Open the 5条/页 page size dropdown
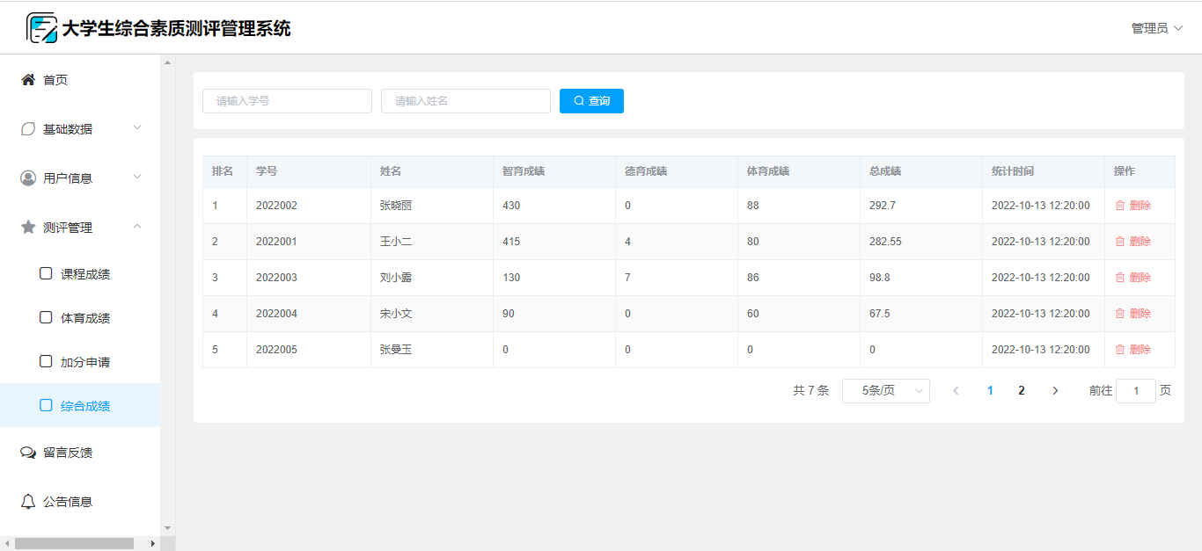 [885, 391]
